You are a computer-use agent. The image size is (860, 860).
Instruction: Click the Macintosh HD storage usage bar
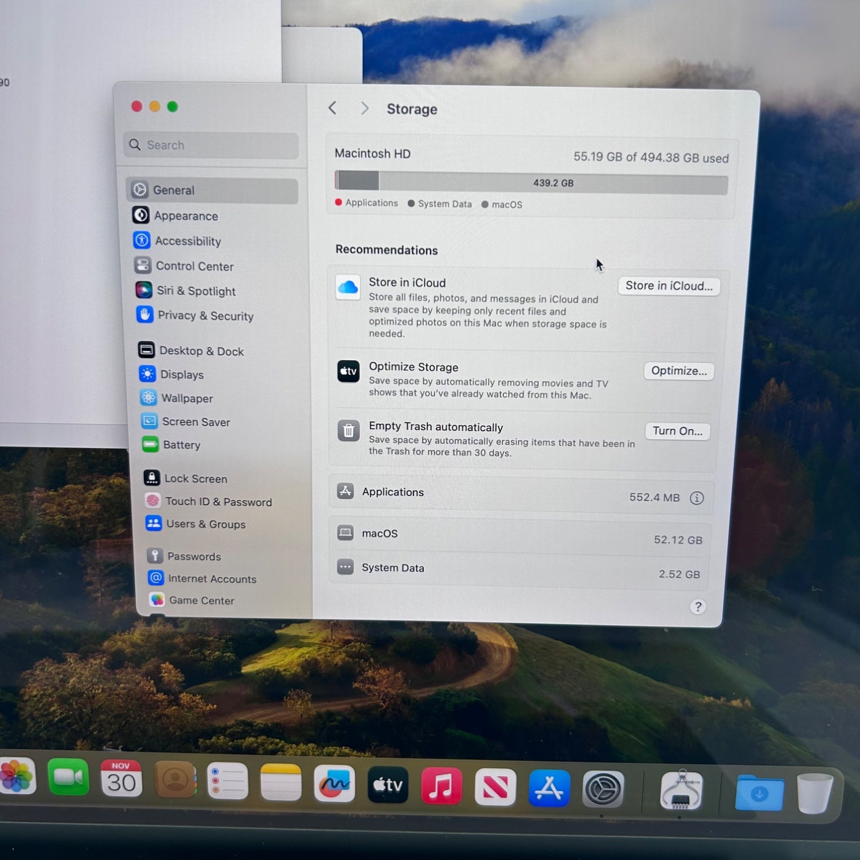531,182
